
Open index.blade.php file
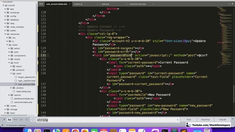(23, 91)
